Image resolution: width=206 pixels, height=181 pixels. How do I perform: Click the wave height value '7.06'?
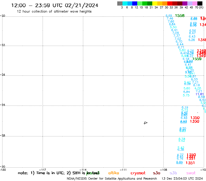(176, 33)
